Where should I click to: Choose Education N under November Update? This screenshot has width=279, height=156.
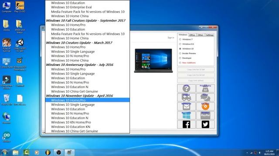(x=87, y=118)
